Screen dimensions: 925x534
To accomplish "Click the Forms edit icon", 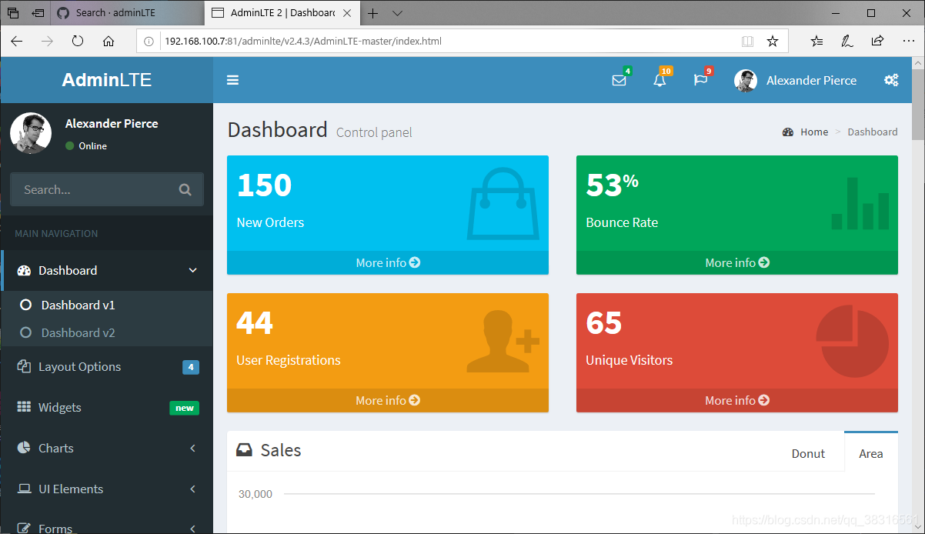I will click(24, 529).
